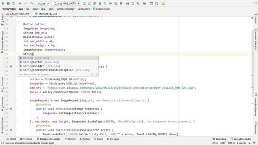The image size is (258, 145).
Task: Stop the running app with red square
Action: click(x=121, y=4)
